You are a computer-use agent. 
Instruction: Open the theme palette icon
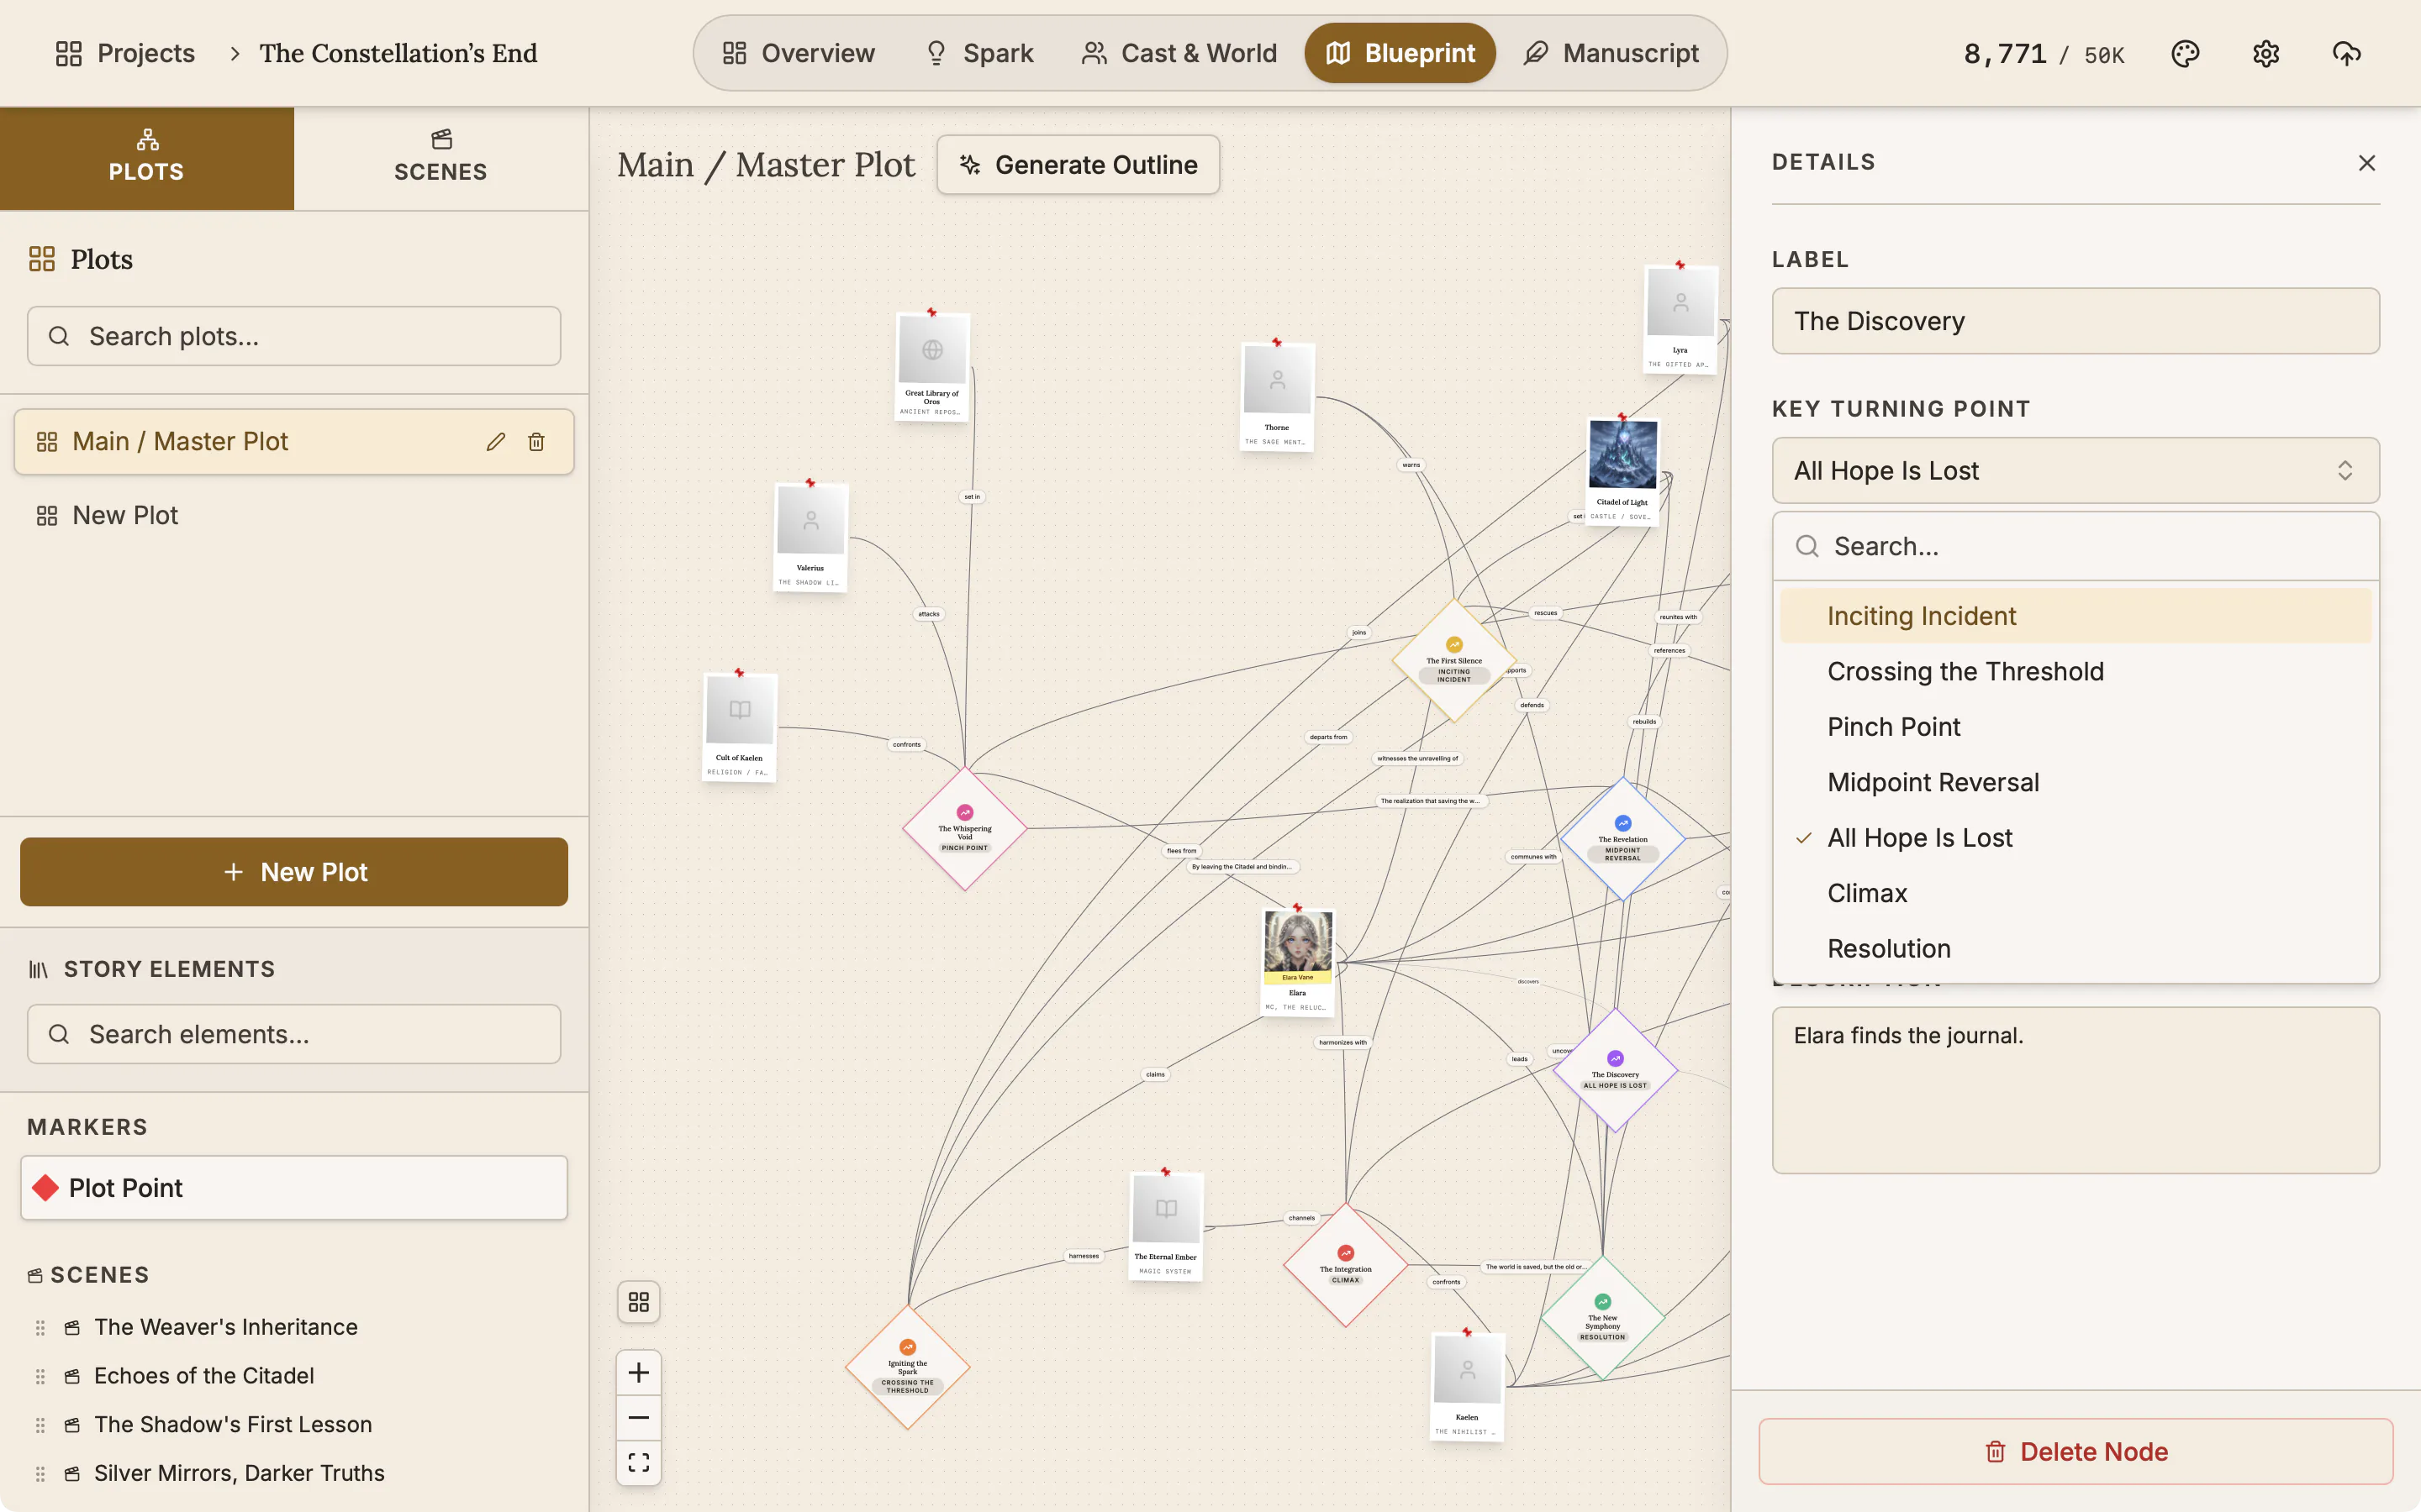[x=2185, y=53]
